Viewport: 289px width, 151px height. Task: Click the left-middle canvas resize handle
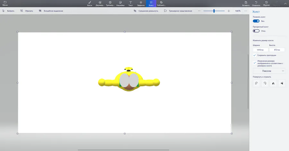(18, 83)
